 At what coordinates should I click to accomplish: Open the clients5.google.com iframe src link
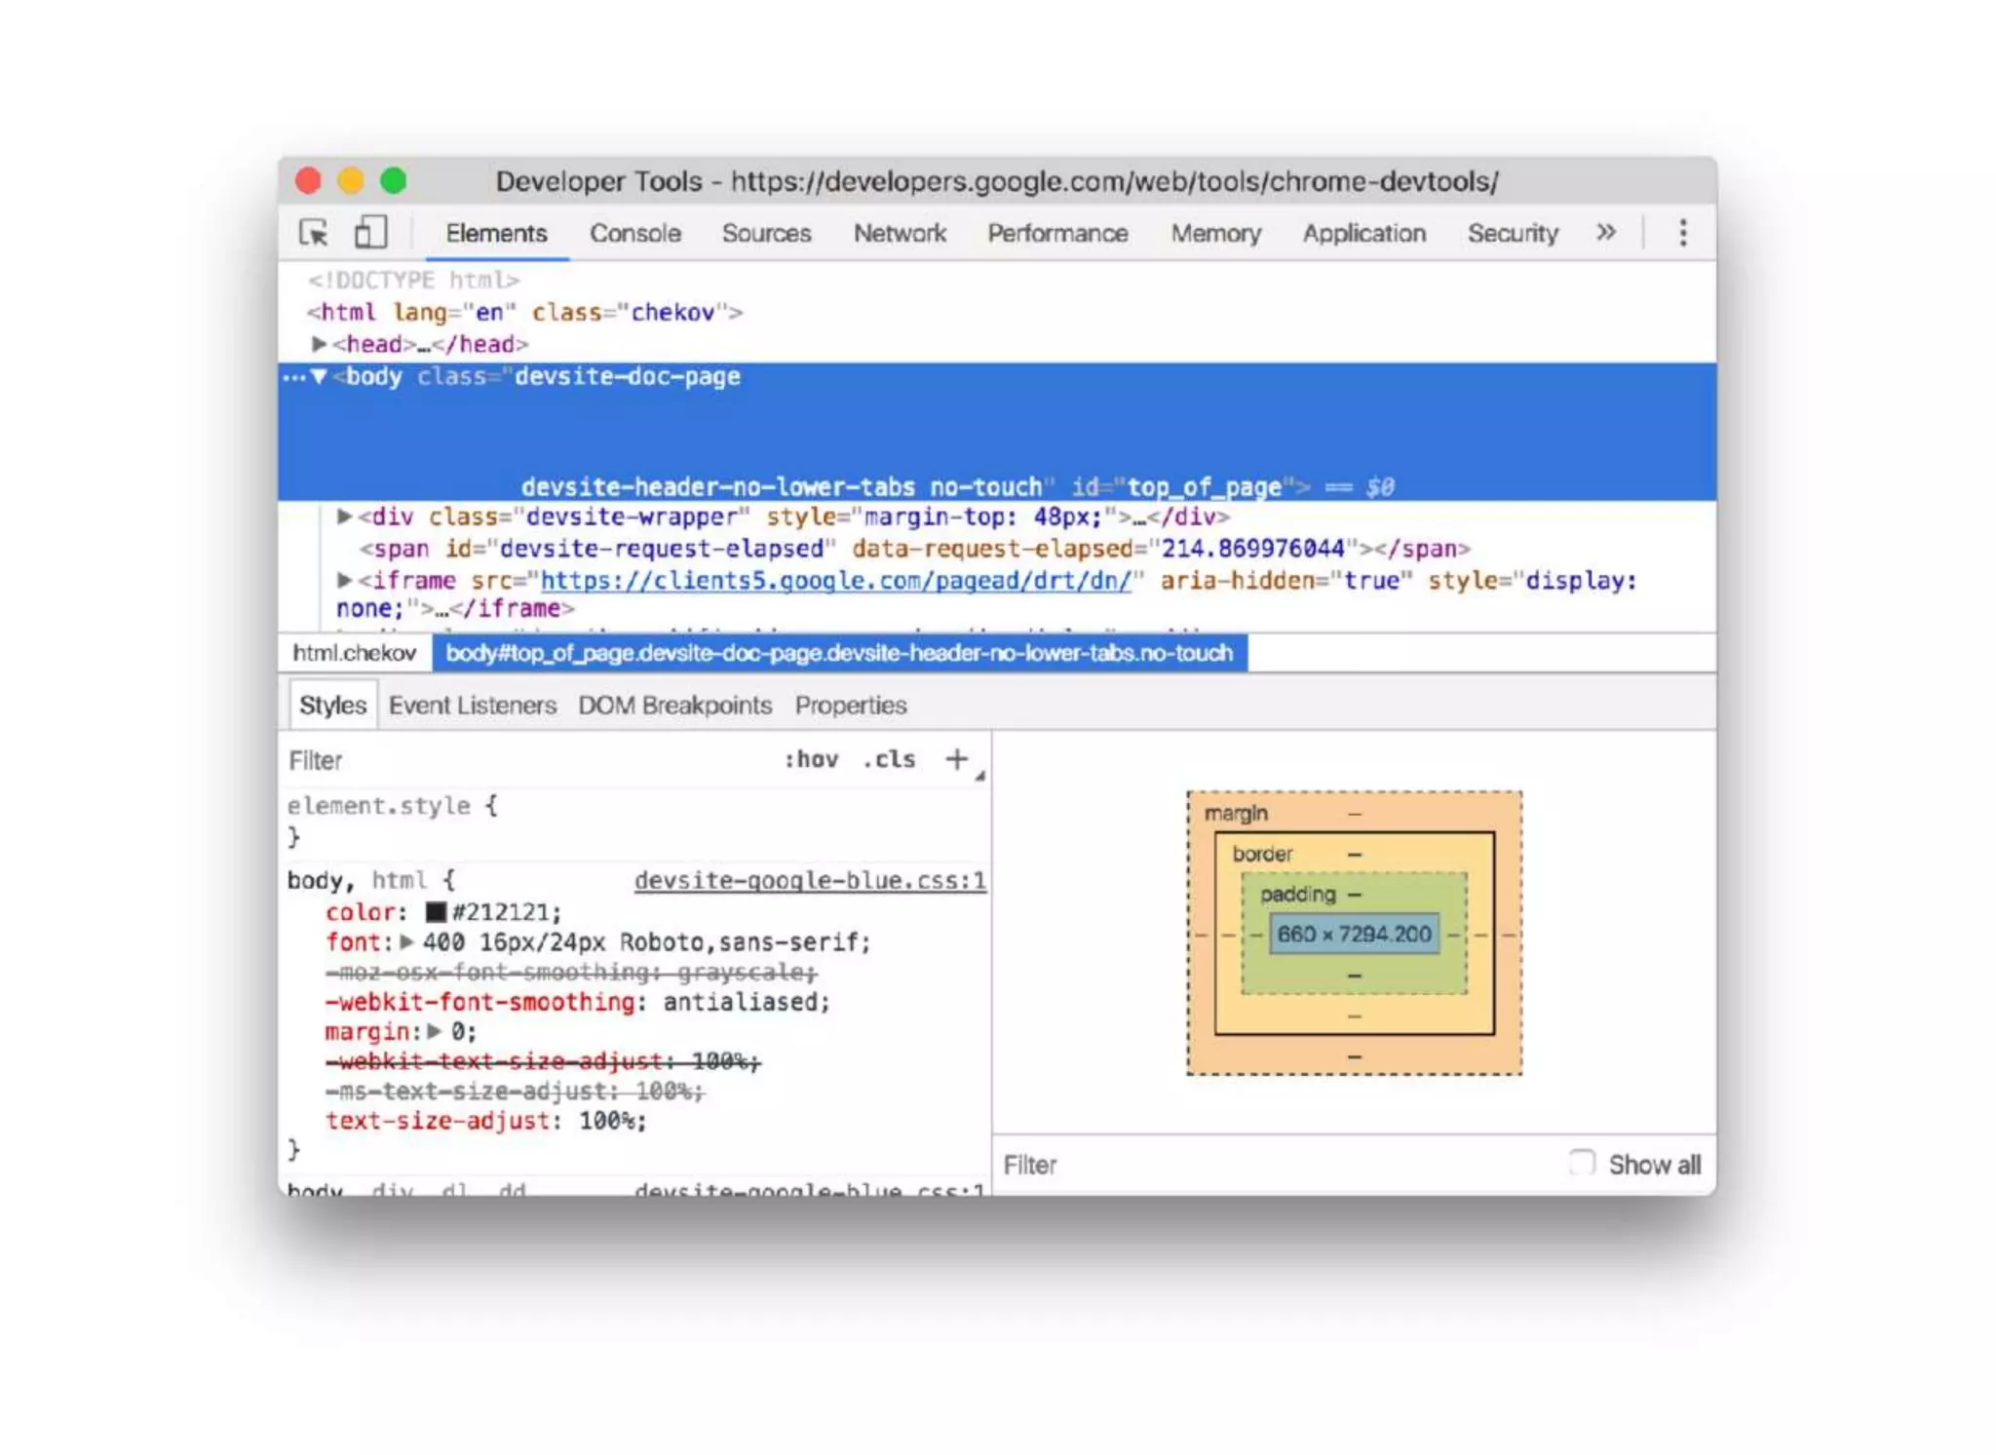836,581
